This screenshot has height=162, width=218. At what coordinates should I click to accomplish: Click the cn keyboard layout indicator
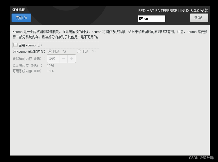point(152,19)
